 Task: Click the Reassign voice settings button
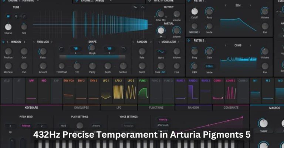coord(128,126)
